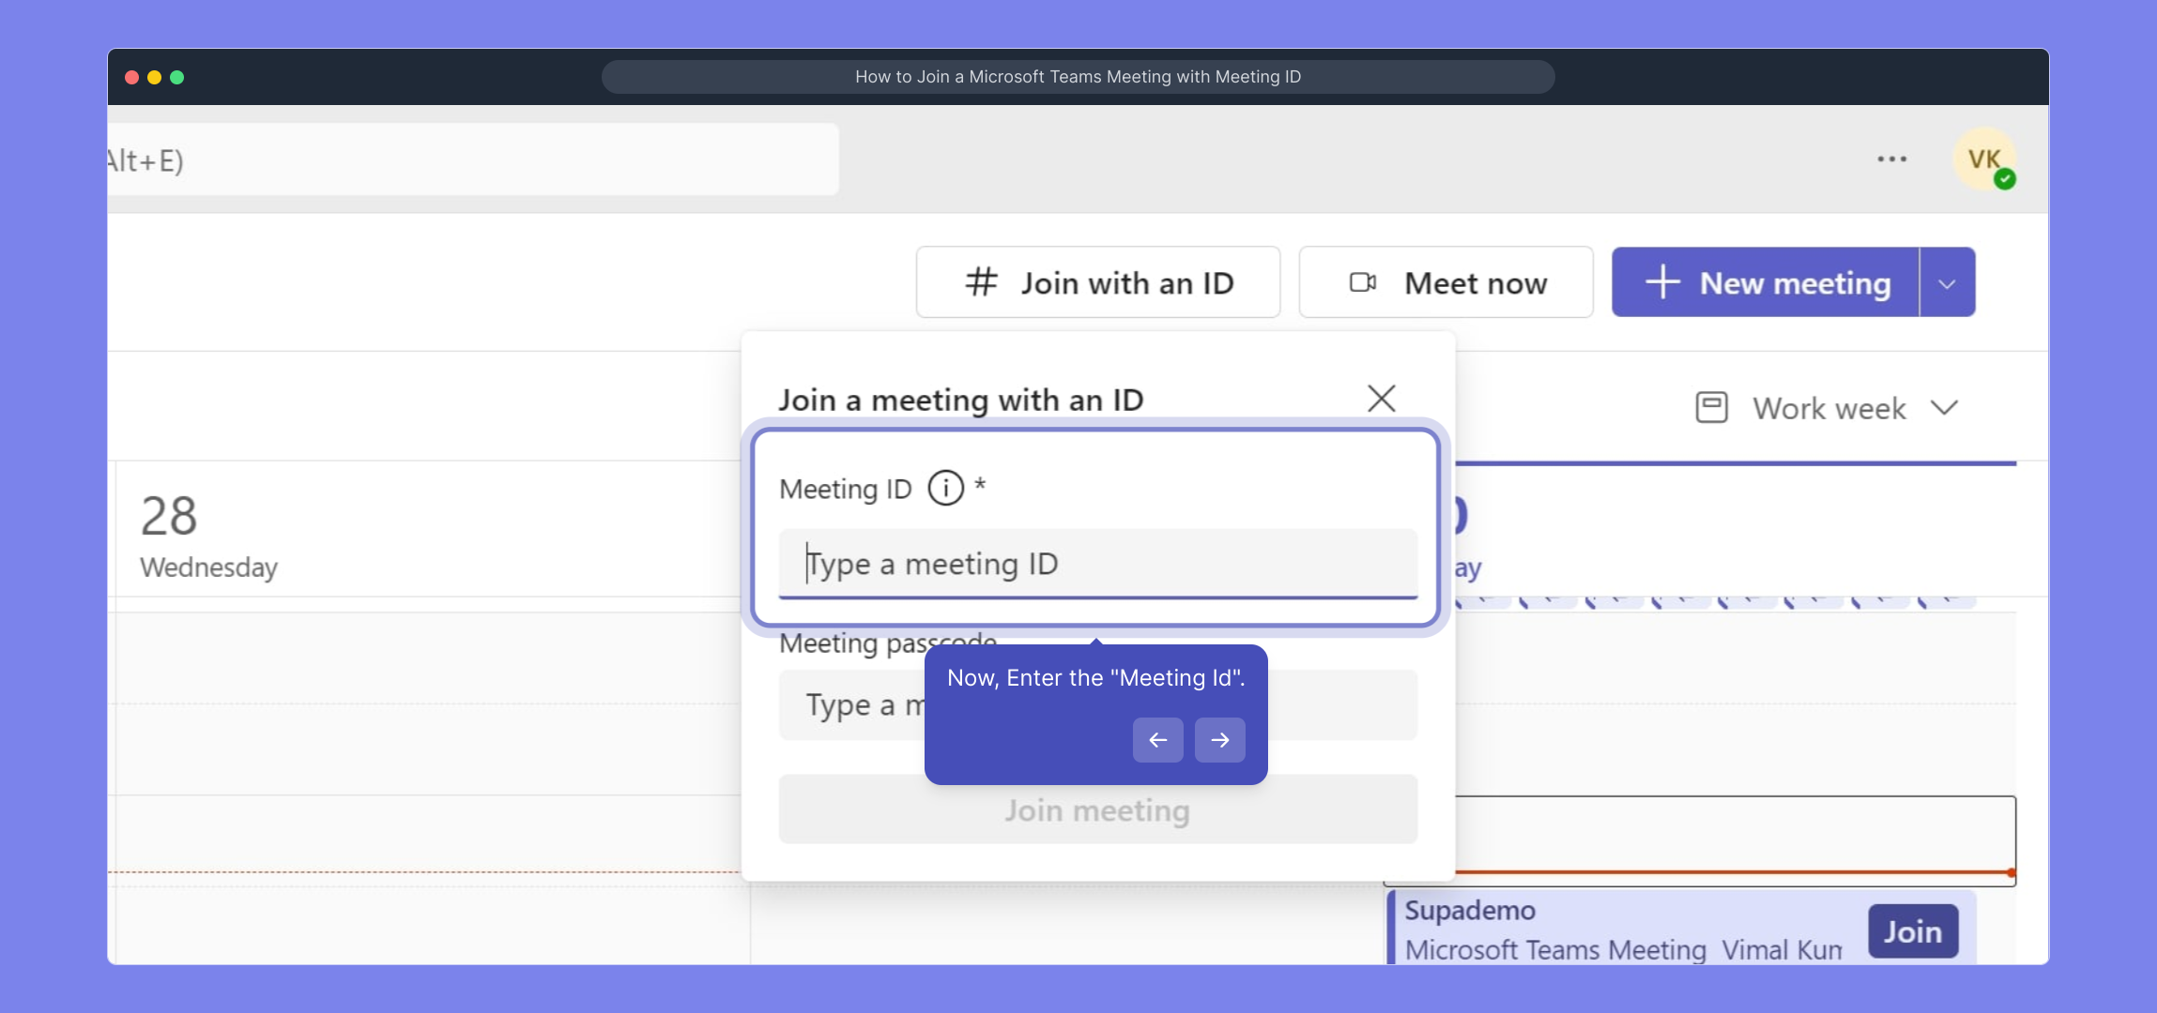Open the three-dots more options menu
Image resolution: width=2157 pixels, height=1013 pixels.
coord(1891,159)
